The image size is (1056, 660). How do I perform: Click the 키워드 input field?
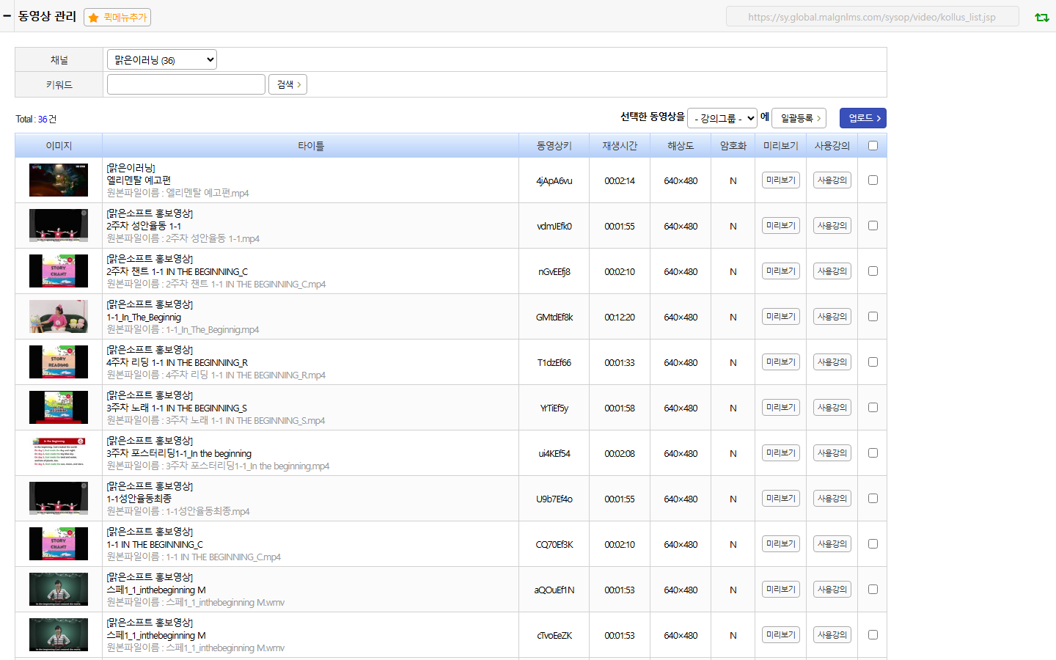point(186,84)
